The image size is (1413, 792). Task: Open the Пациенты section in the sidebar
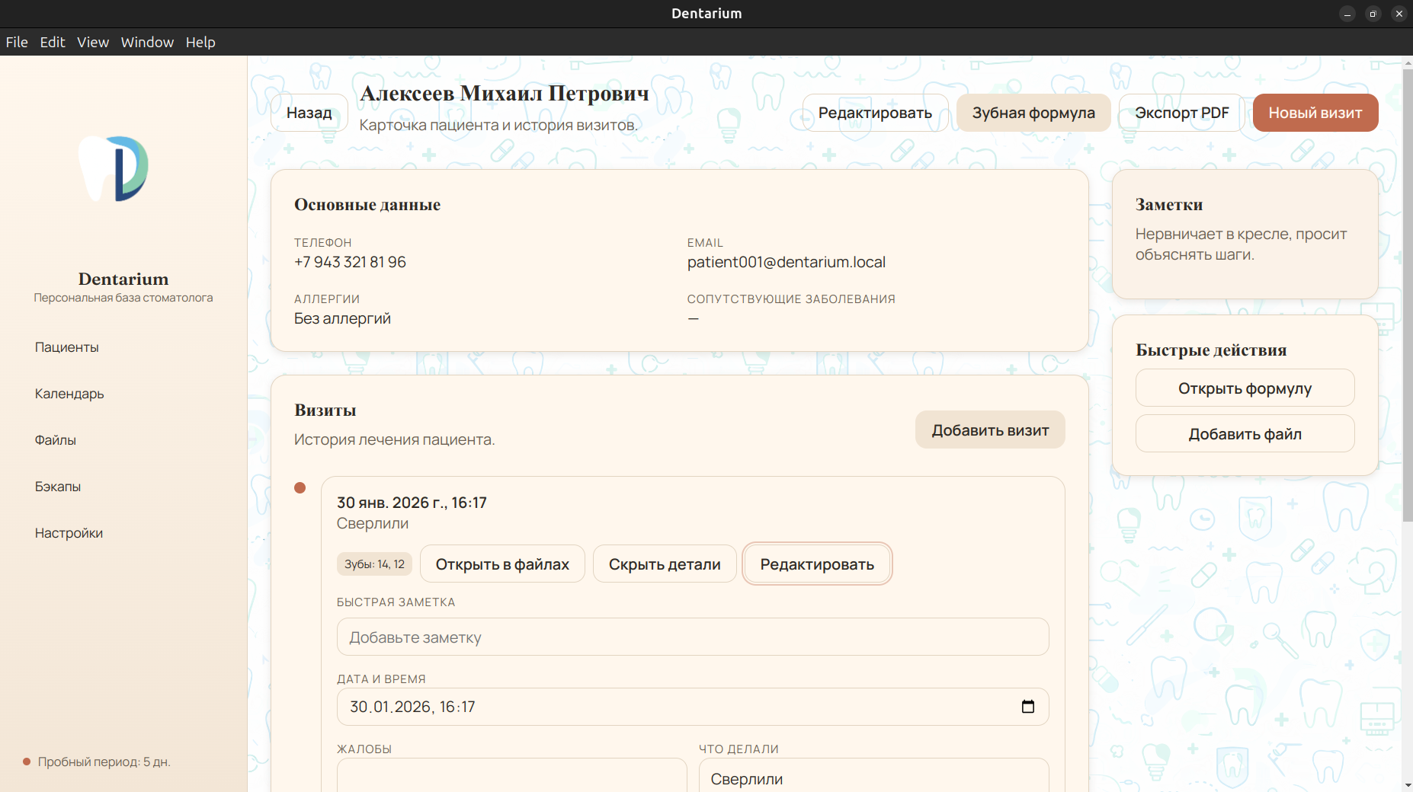coord(66,347)
